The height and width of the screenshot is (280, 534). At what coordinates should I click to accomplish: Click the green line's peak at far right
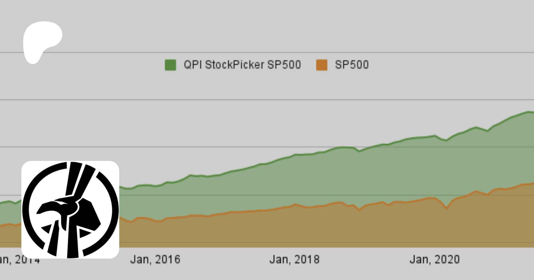pyautogui.click(x=529, y=112)
